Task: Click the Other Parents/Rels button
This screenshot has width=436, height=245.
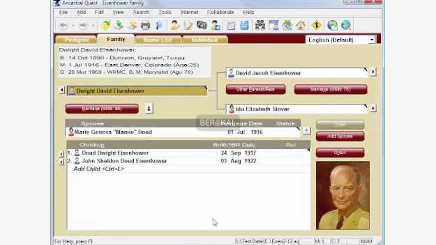Action: point(256,89)
